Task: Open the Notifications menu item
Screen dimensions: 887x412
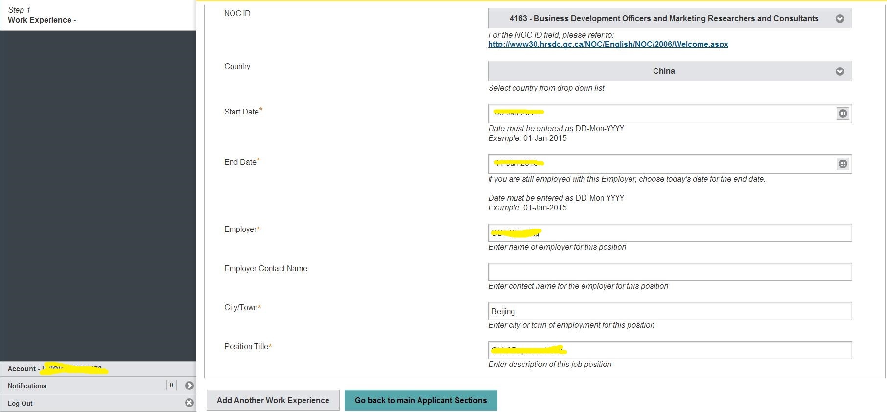Action: point(27,386)
